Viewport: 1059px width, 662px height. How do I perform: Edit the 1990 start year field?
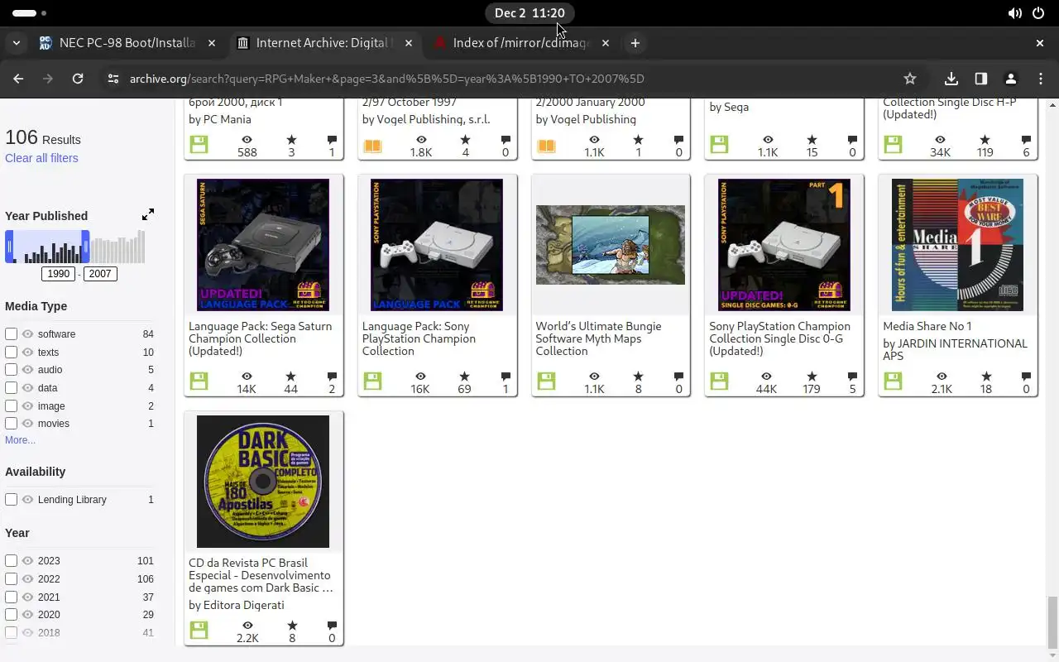pyautogui.click(x=59, y=274)
